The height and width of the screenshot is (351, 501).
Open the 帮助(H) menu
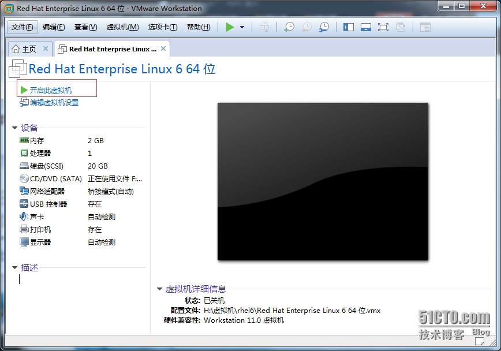[199, 27]
